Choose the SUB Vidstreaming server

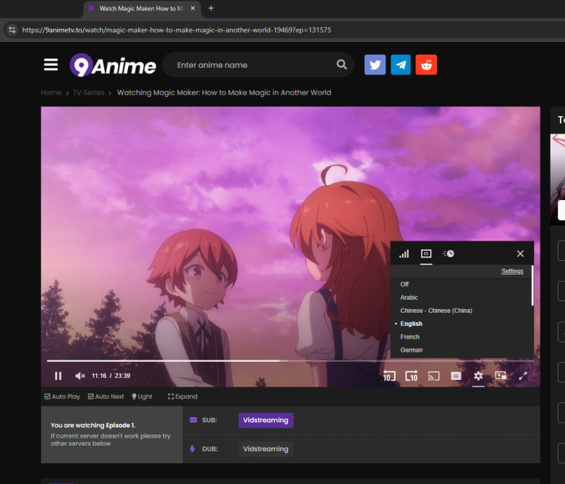pyautogui.click(x=265, y=420)
